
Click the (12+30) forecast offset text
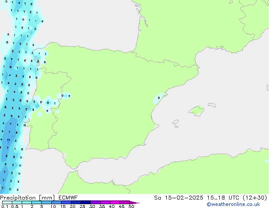click(255, 198)
